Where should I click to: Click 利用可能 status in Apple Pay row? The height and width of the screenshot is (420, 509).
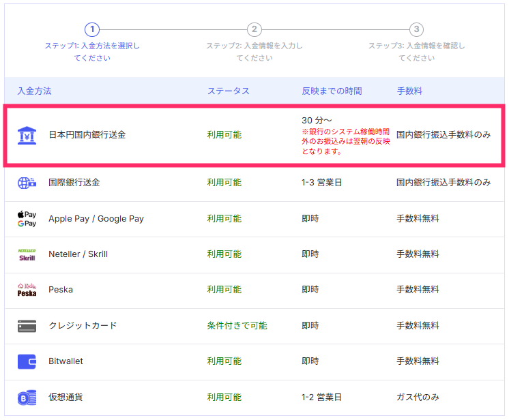click(224, 219)
